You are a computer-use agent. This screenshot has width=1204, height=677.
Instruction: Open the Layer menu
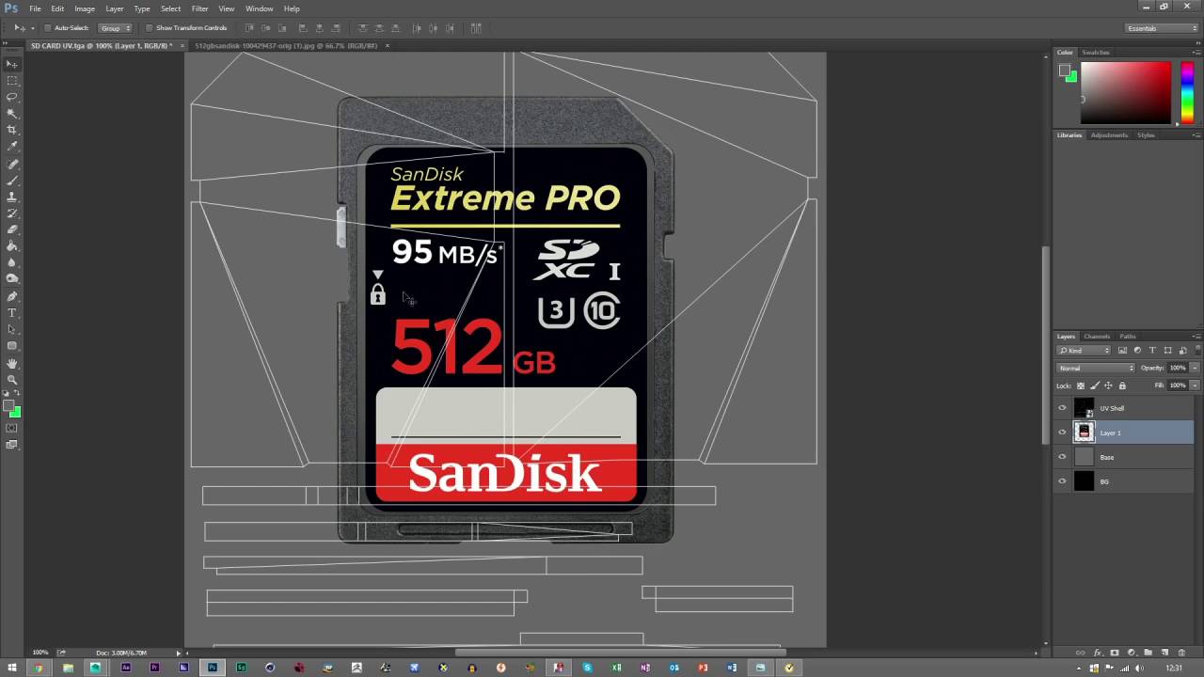coord(114,8)
